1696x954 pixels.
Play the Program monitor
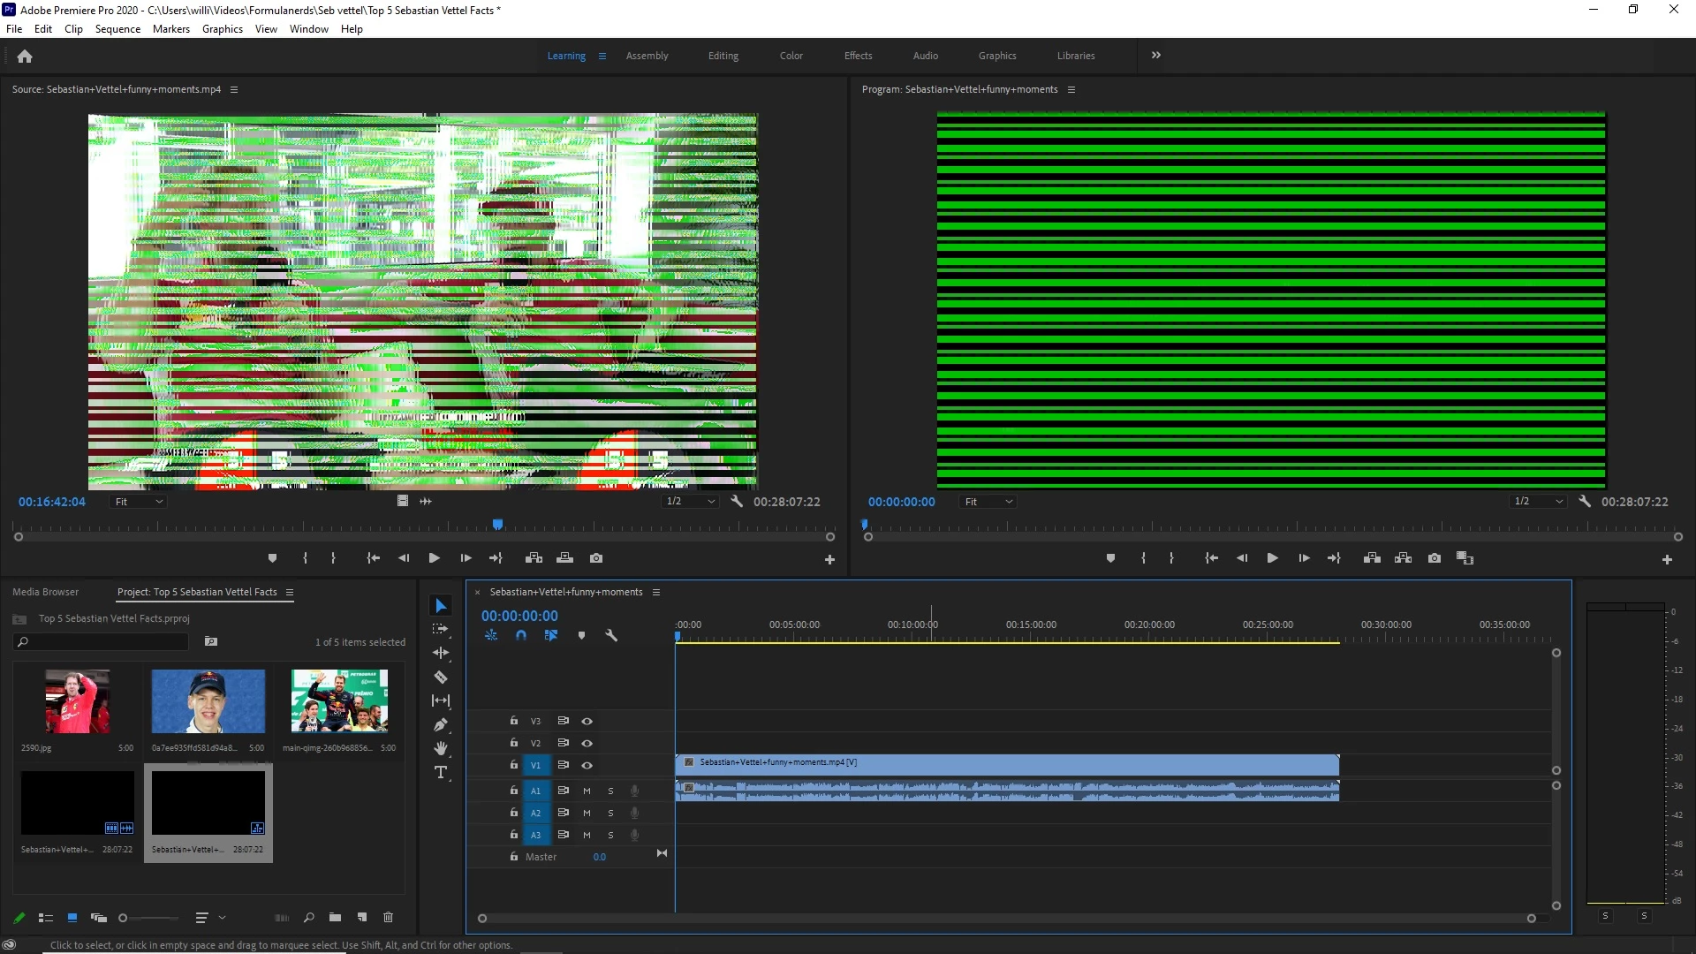[1272, 558]
